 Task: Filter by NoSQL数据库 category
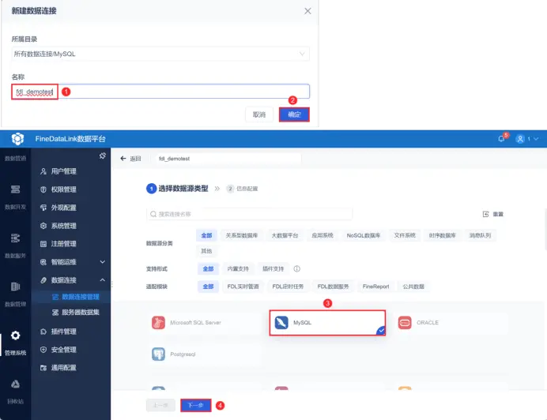[x=363, y=235]
